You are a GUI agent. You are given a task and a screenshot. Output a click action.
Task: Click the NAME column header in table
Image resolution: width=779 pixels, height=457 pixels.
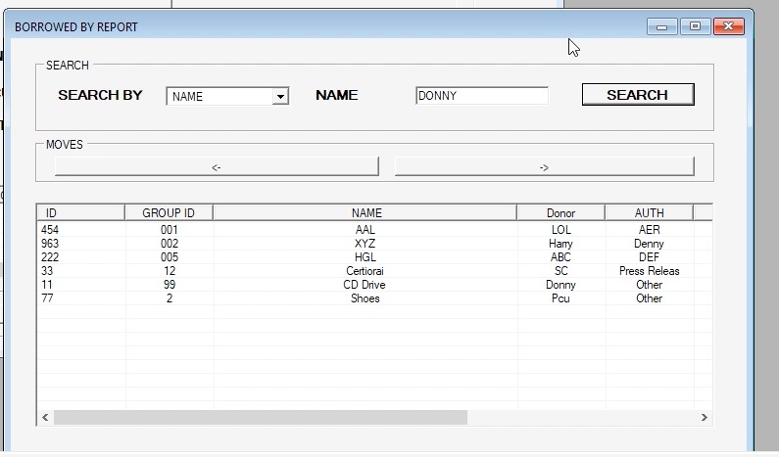365,213
